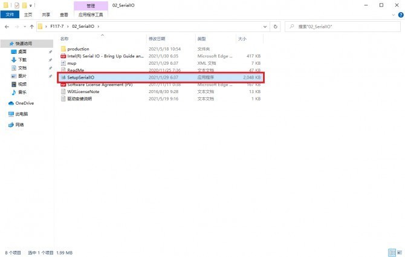Image resolution: width=405 pixels, height=257 pixels.
Task: Maximize the 02_SerialIO window
Action: pyautogui.click(x=381, y=5)
